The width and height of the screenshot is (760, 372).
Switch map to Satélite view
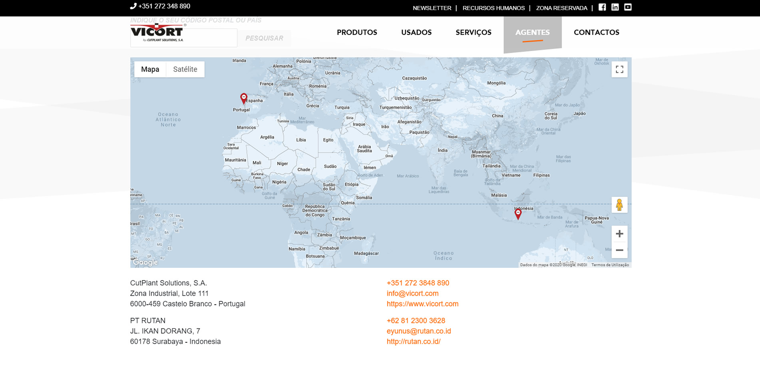pos(185,70)
